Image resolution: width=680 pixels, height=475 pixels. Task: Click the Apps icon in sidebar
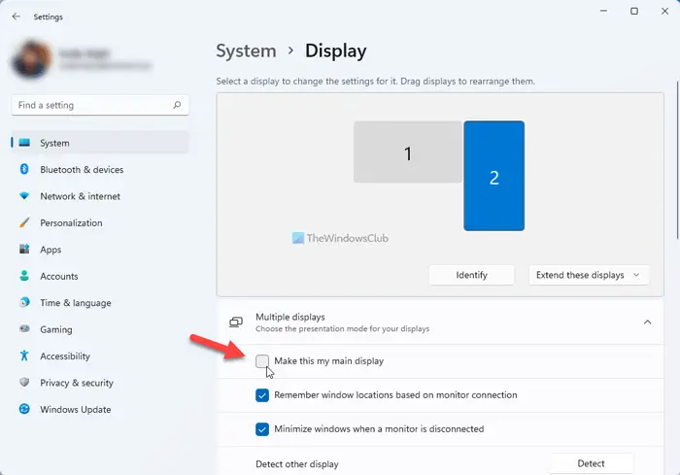tap(24, 249)
